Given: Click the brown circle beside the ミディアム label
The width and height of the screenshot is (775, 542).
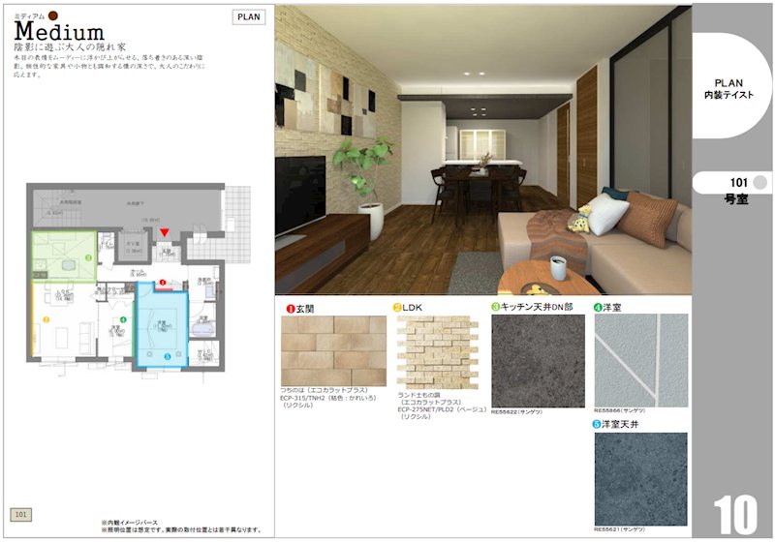Looking at the screenshot, I should tap(54, 15).
